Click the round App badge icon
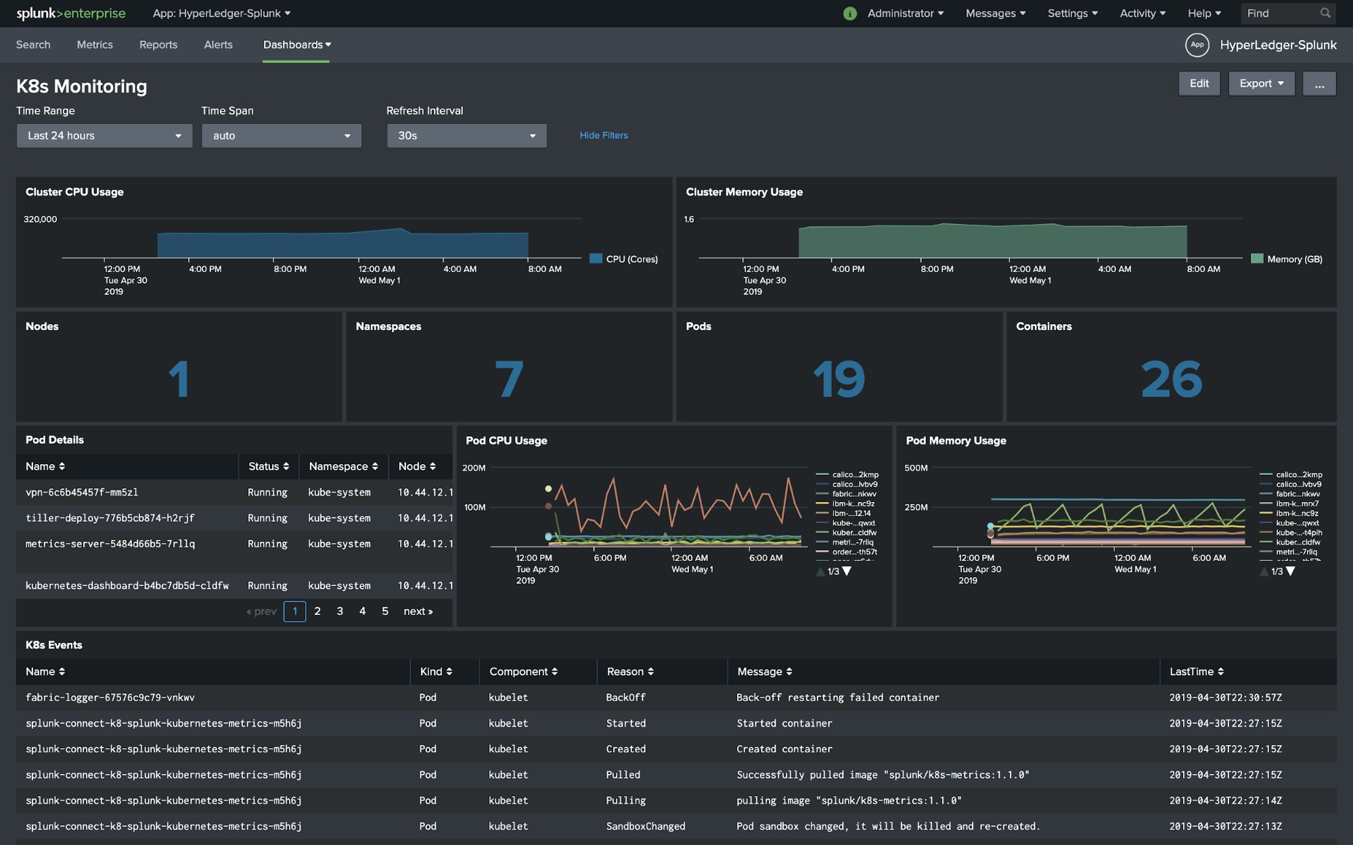The image size is (1353, 845). (1197, 45)
